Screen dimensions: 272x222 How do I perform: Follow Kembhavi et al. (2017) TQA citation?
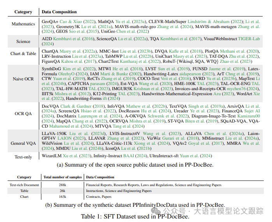pyautogui.click(x=181, y=39)
